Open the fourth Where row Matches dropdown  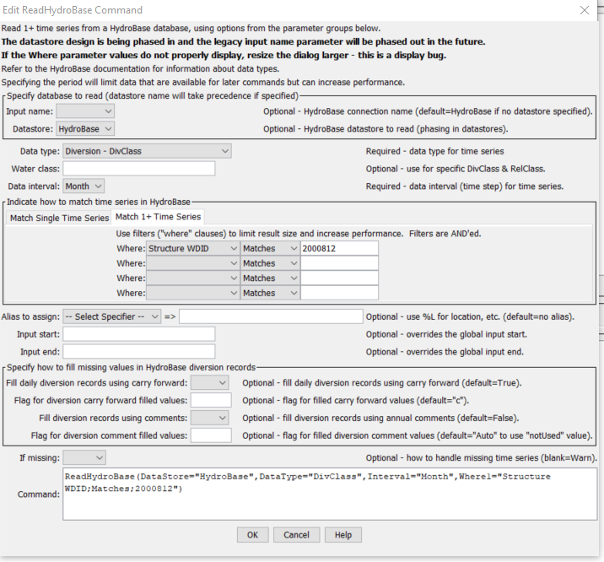pyautogui.click(x=270, y=293)
